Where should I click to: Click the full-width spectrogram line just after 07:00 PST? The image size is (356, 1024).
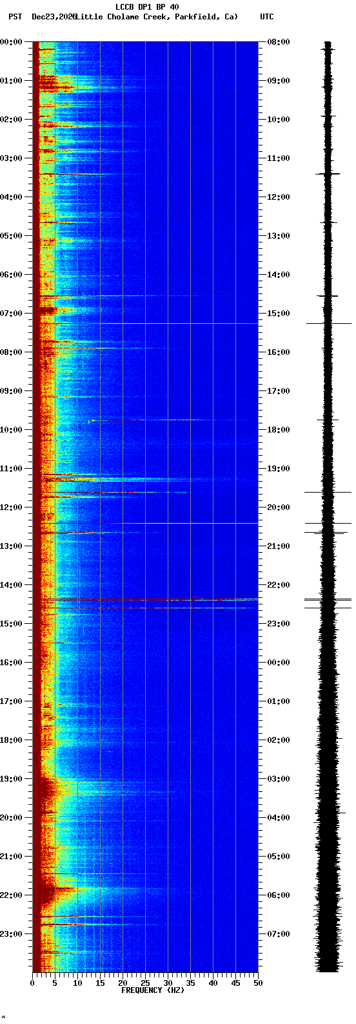coord(145,323)
